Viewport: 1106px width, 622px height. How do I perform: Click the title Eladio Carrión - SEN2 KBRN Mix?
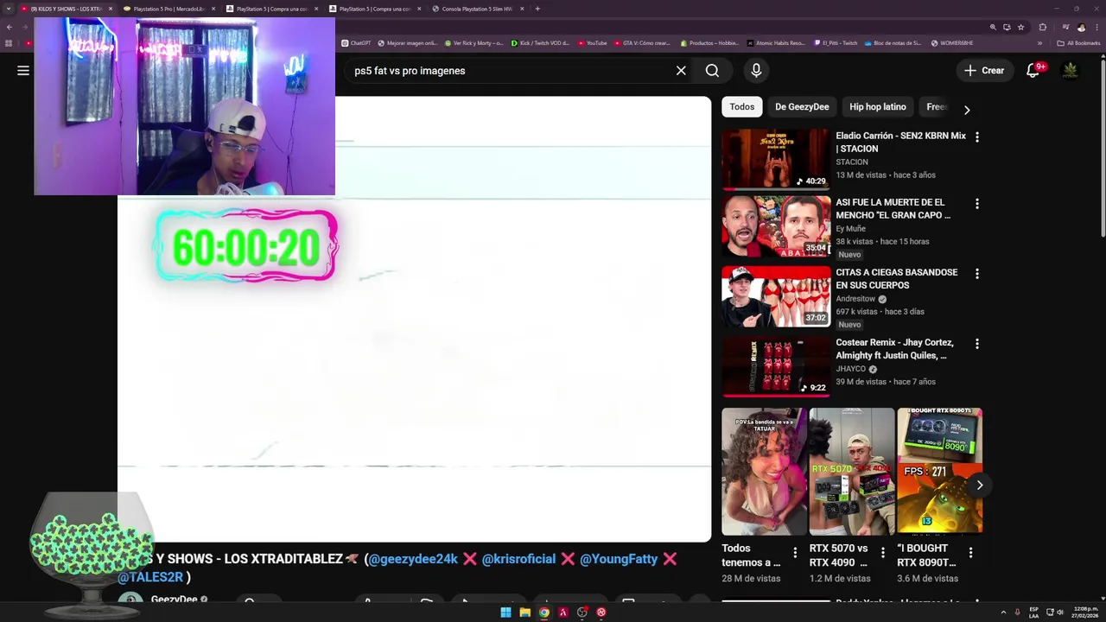(900, 143)
